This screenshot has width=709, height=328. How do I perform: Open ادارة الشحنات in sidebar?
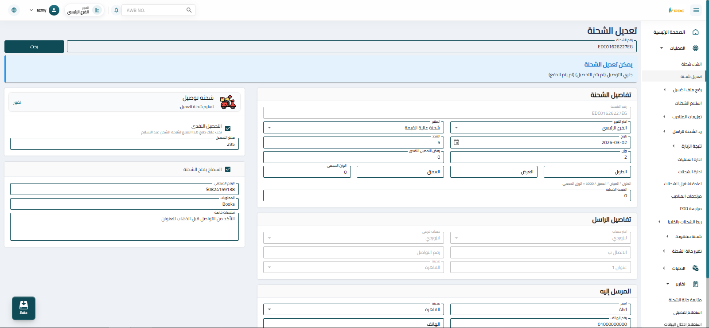coord(690,172)
